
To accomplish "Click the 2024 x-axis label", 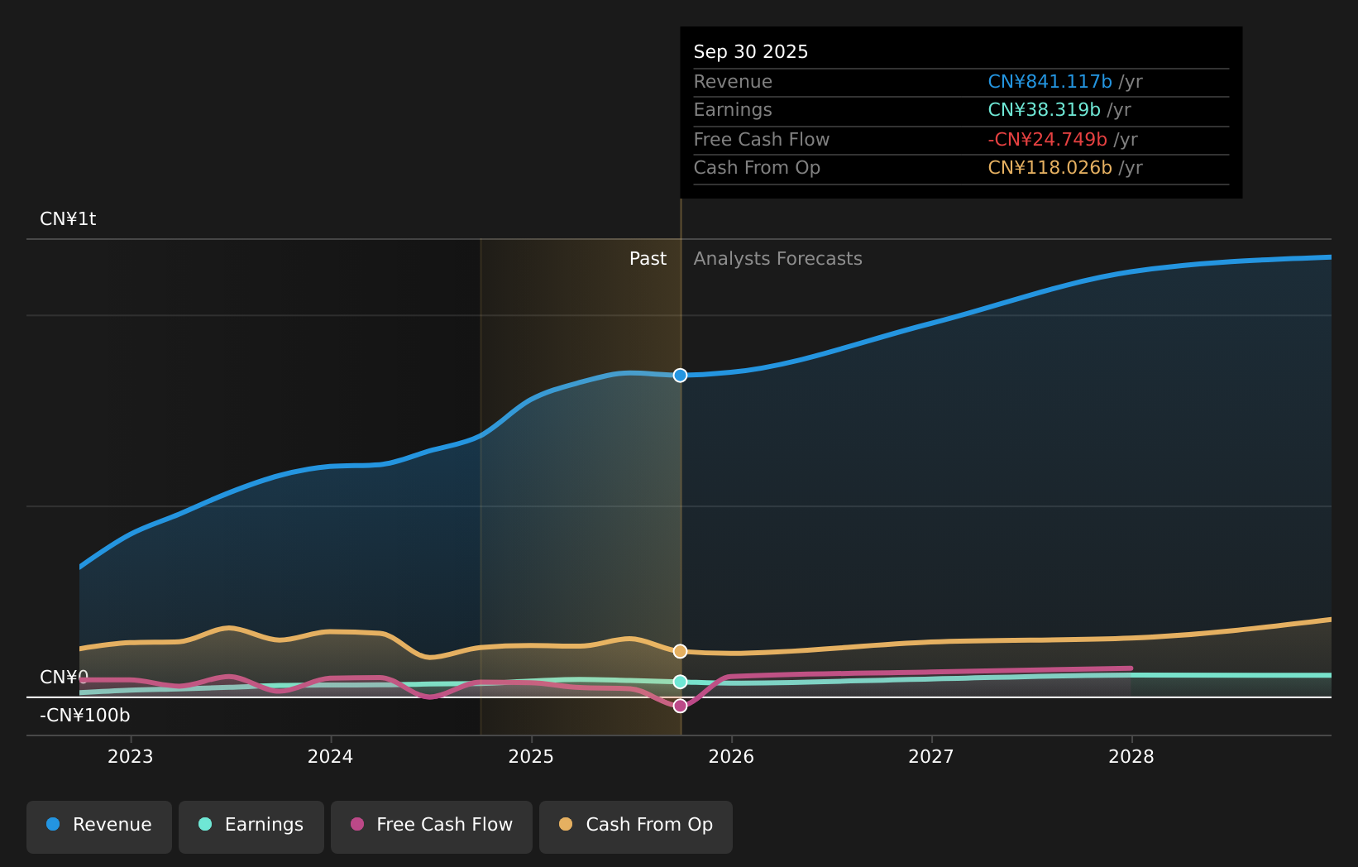I will [x=331, y=757].
